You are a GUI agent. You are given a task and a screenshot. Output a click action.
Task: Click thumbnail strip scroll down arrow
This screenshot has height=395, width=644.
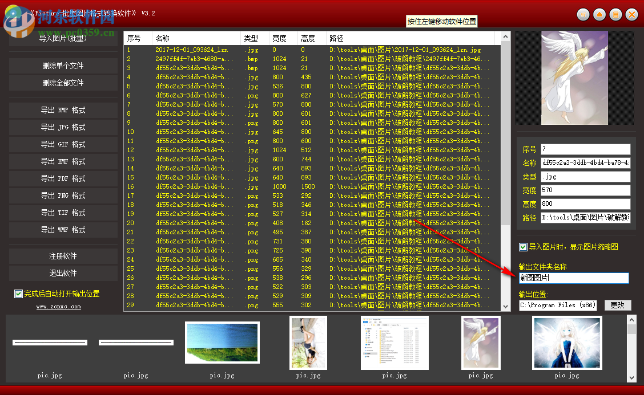click(x=631, y=377)
